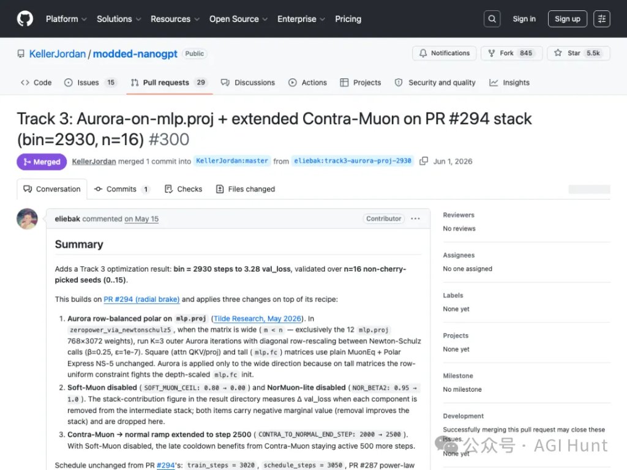
Task: Expand the Enterprise menu
Action: click(301, 19)
